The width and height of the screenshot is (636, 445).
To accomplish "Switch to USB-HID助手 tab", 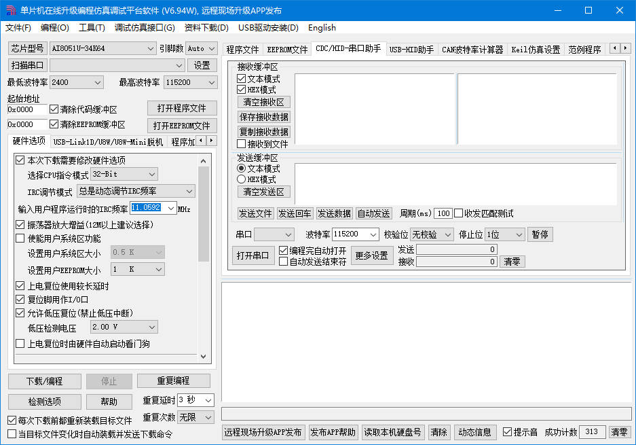I will click(411, 50).
